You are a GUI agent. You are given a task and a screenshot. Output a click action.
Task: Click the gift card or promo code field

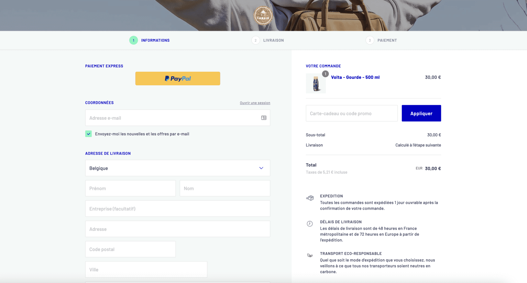coord(352,113)
